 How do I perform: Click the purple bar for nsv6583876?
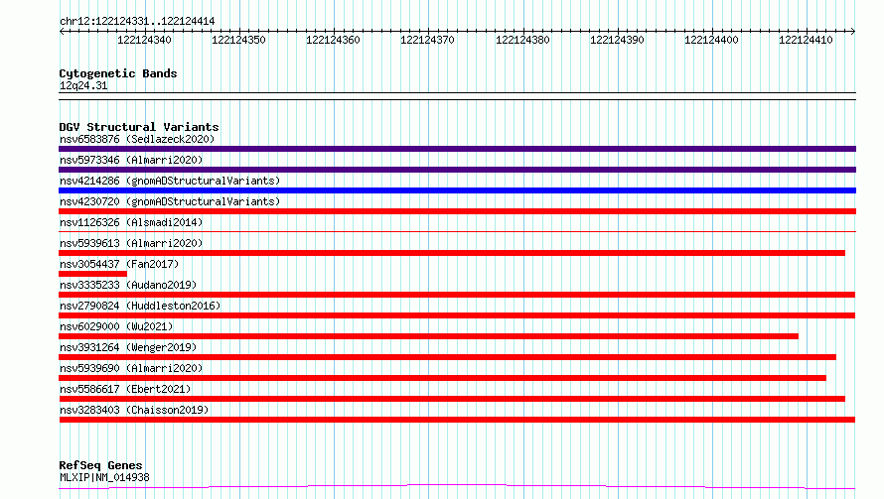coord(457,149)
